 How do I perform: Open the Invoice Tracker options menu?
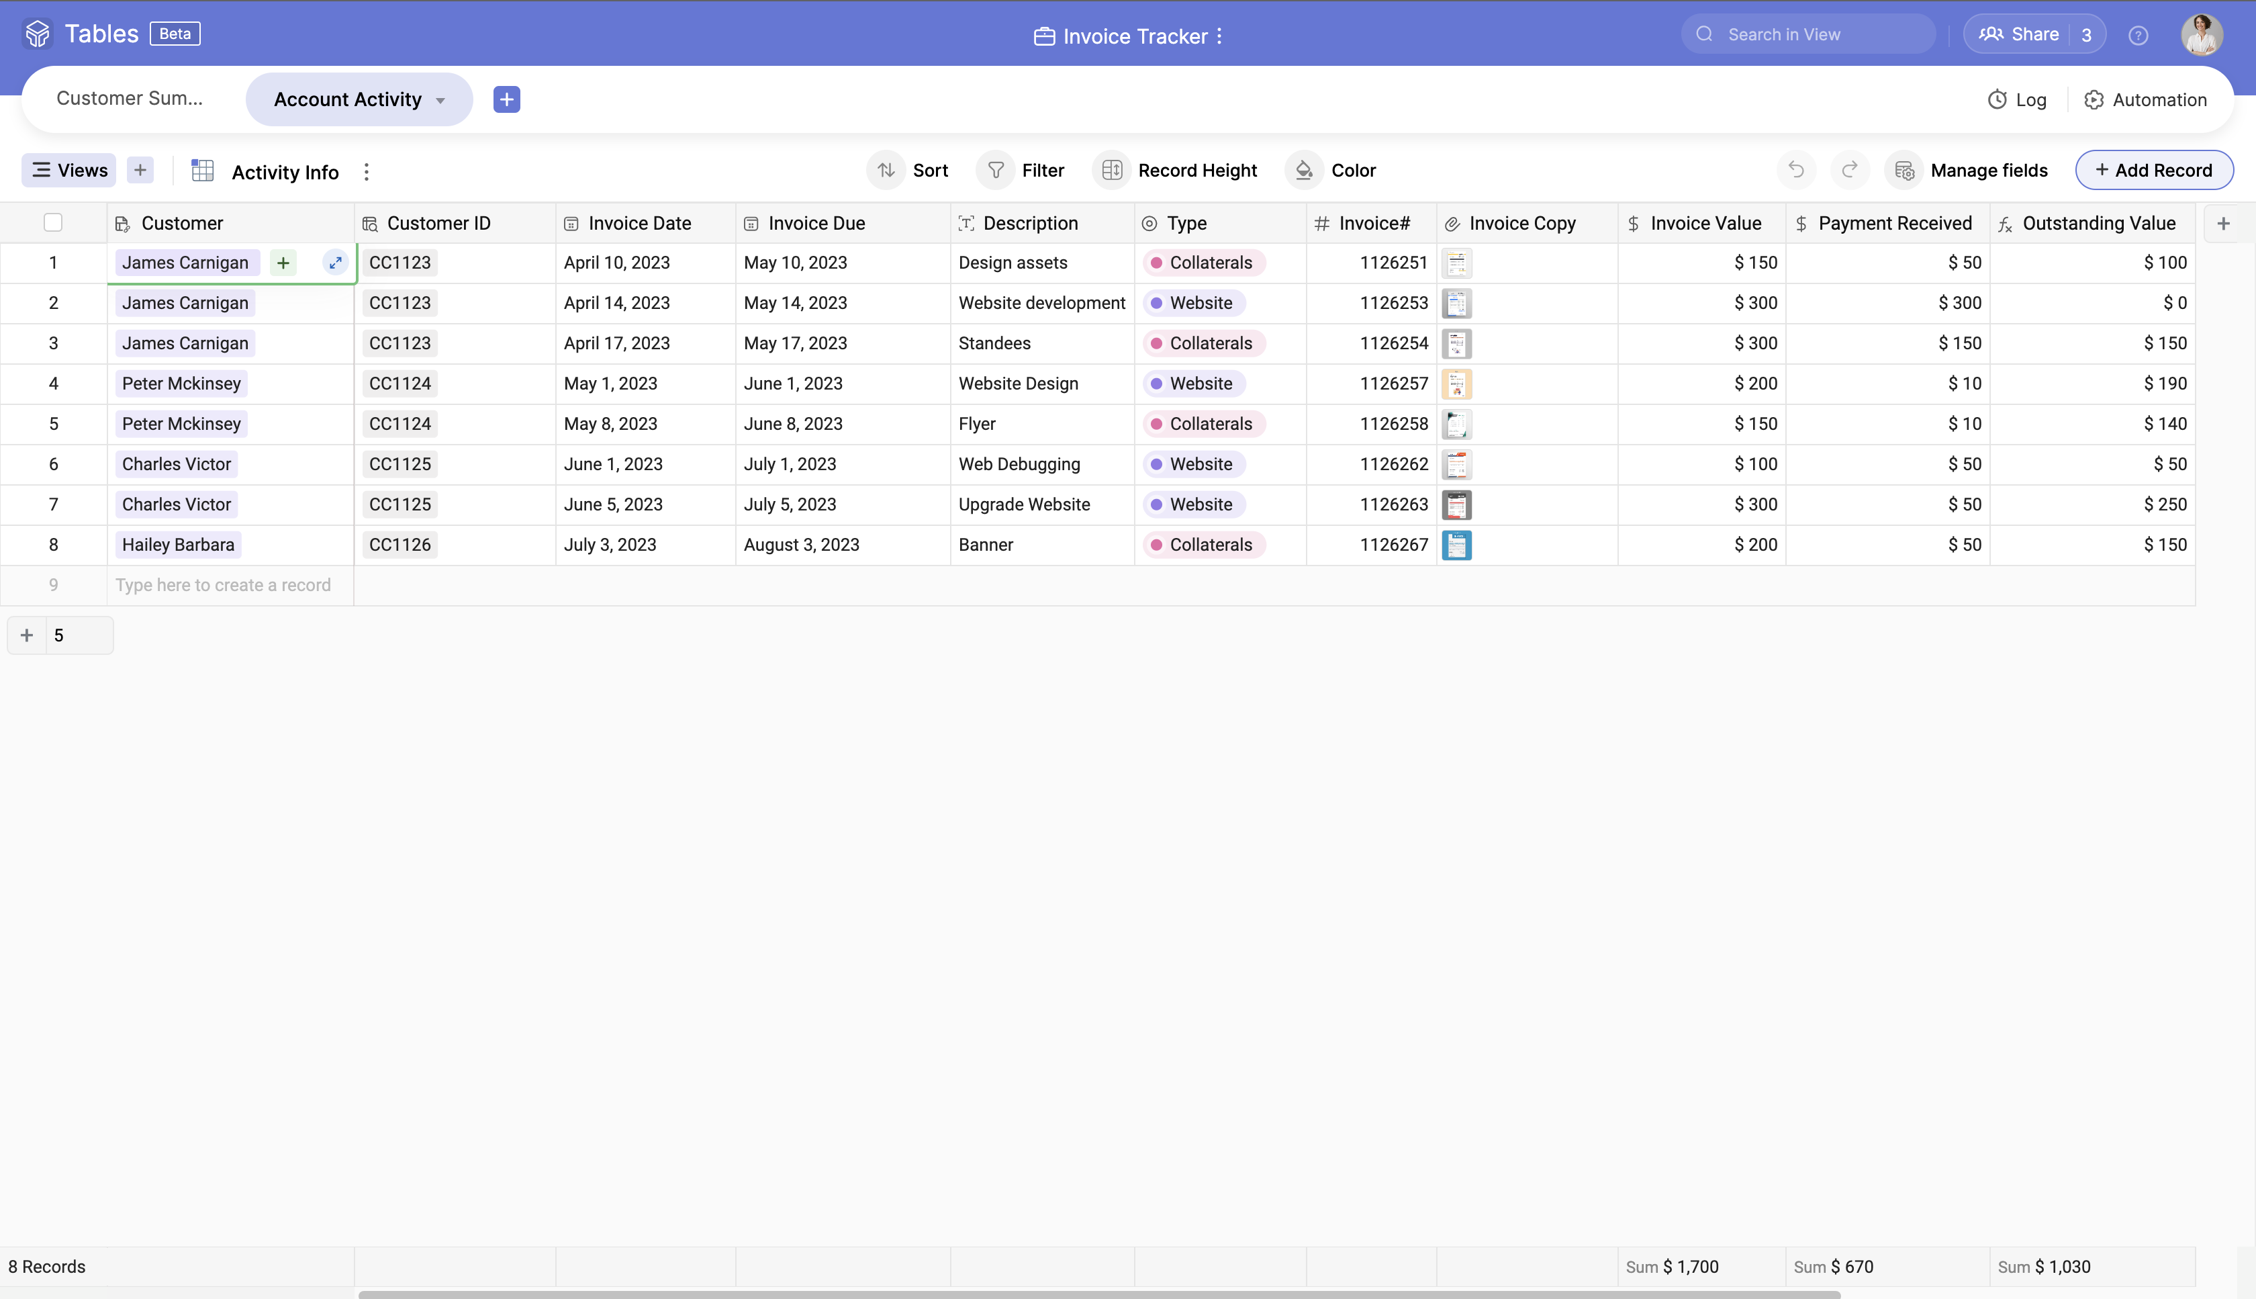[x=1219, y=36]
